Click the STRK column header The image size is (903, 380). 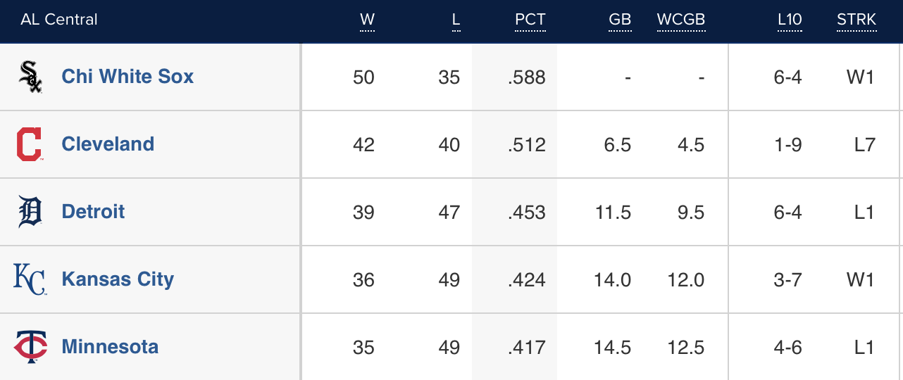click(857, 20)
